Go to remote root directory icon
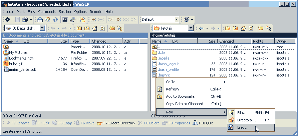The image size is (298, 136). 236,28
